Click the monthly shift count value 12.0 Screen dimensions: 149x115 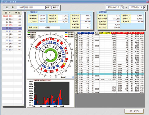114,16
